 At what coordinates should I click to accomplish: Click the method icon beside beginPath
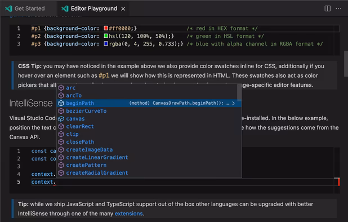[61, 103]
